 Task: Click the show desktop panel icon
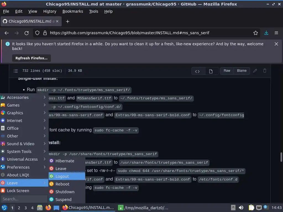point(56,208)
